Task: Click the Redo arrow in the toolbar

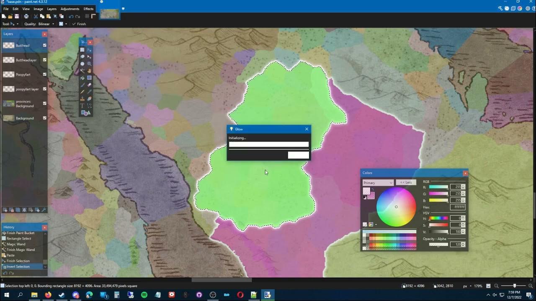Action: click(x=77, y=16)
